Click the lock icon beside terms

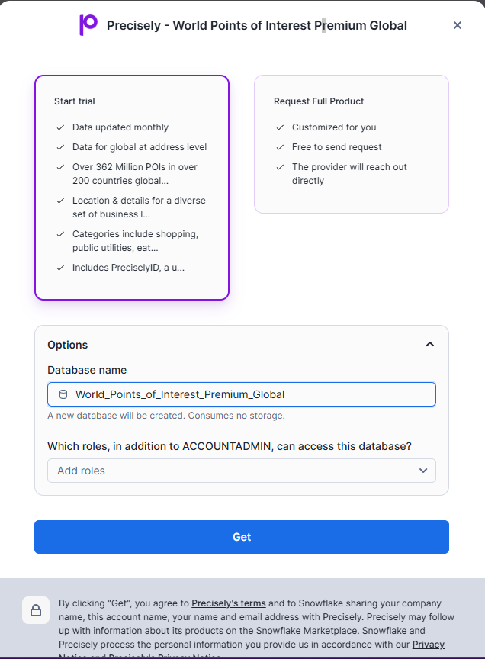36,610
